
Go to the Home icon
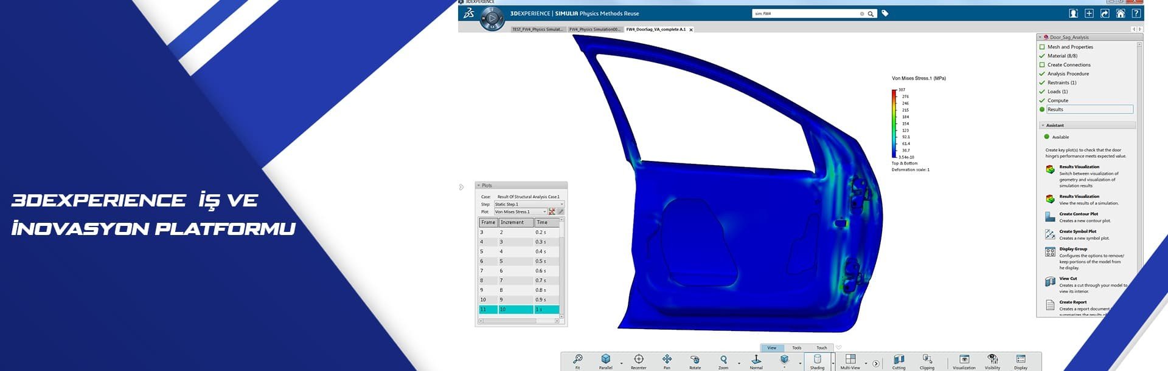point(1121,13)
